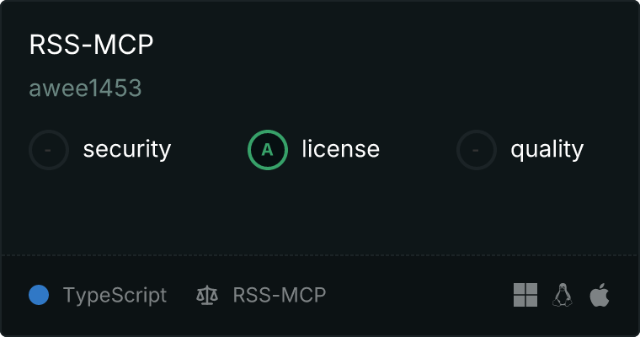Click the quality label text
Screen dimensions: 640x337
547,150
